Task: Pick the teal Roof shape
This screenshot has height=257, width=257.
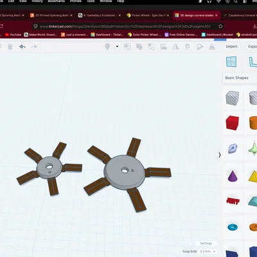Action: click(253, 202)
